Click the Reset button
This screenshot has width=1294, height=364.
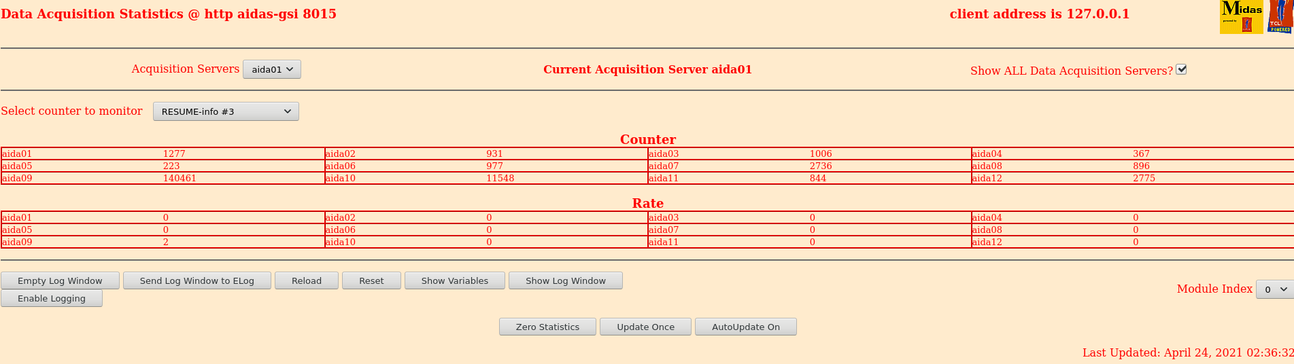tap(371, 280)
